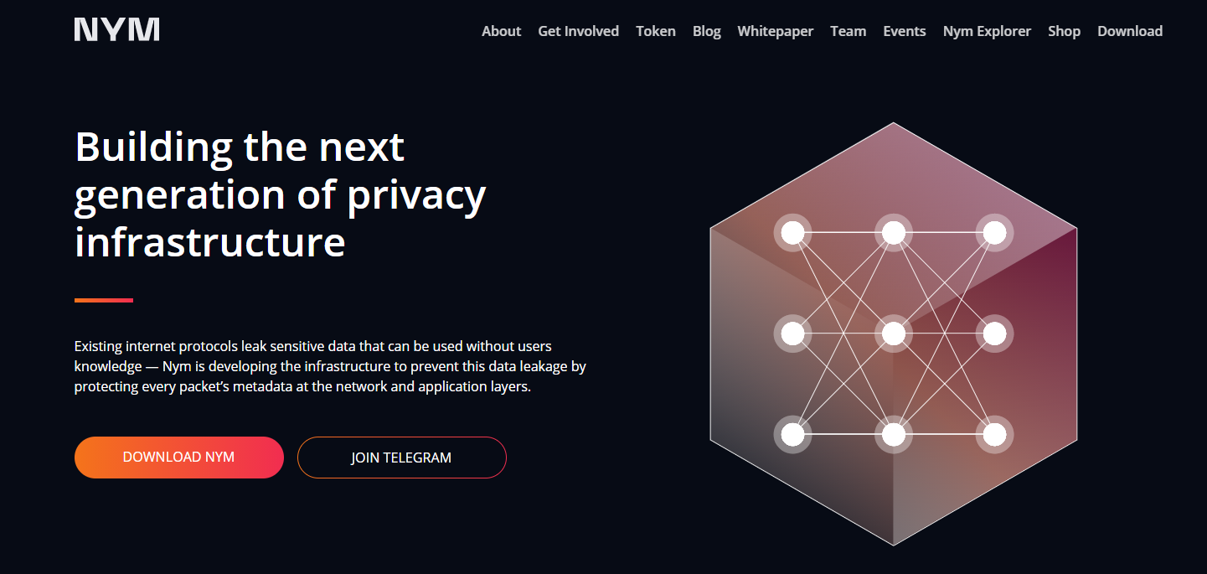Click the top-left node in the hexagon

(x=792, y=233)
